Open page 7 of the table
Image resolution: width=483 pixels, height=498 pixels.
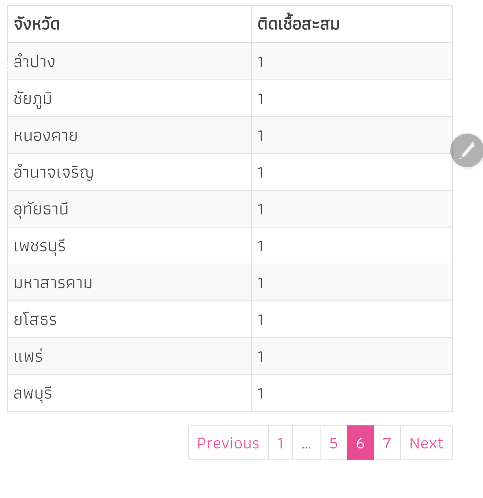pyautogui.click(x=387, y=443)
